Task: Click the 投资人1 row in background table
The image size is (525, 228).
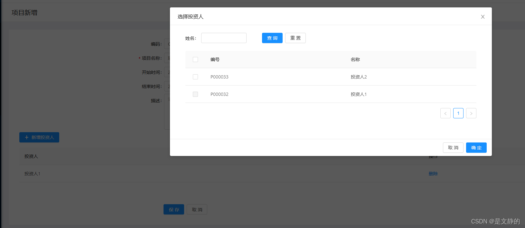Action: tap(272, 174)
